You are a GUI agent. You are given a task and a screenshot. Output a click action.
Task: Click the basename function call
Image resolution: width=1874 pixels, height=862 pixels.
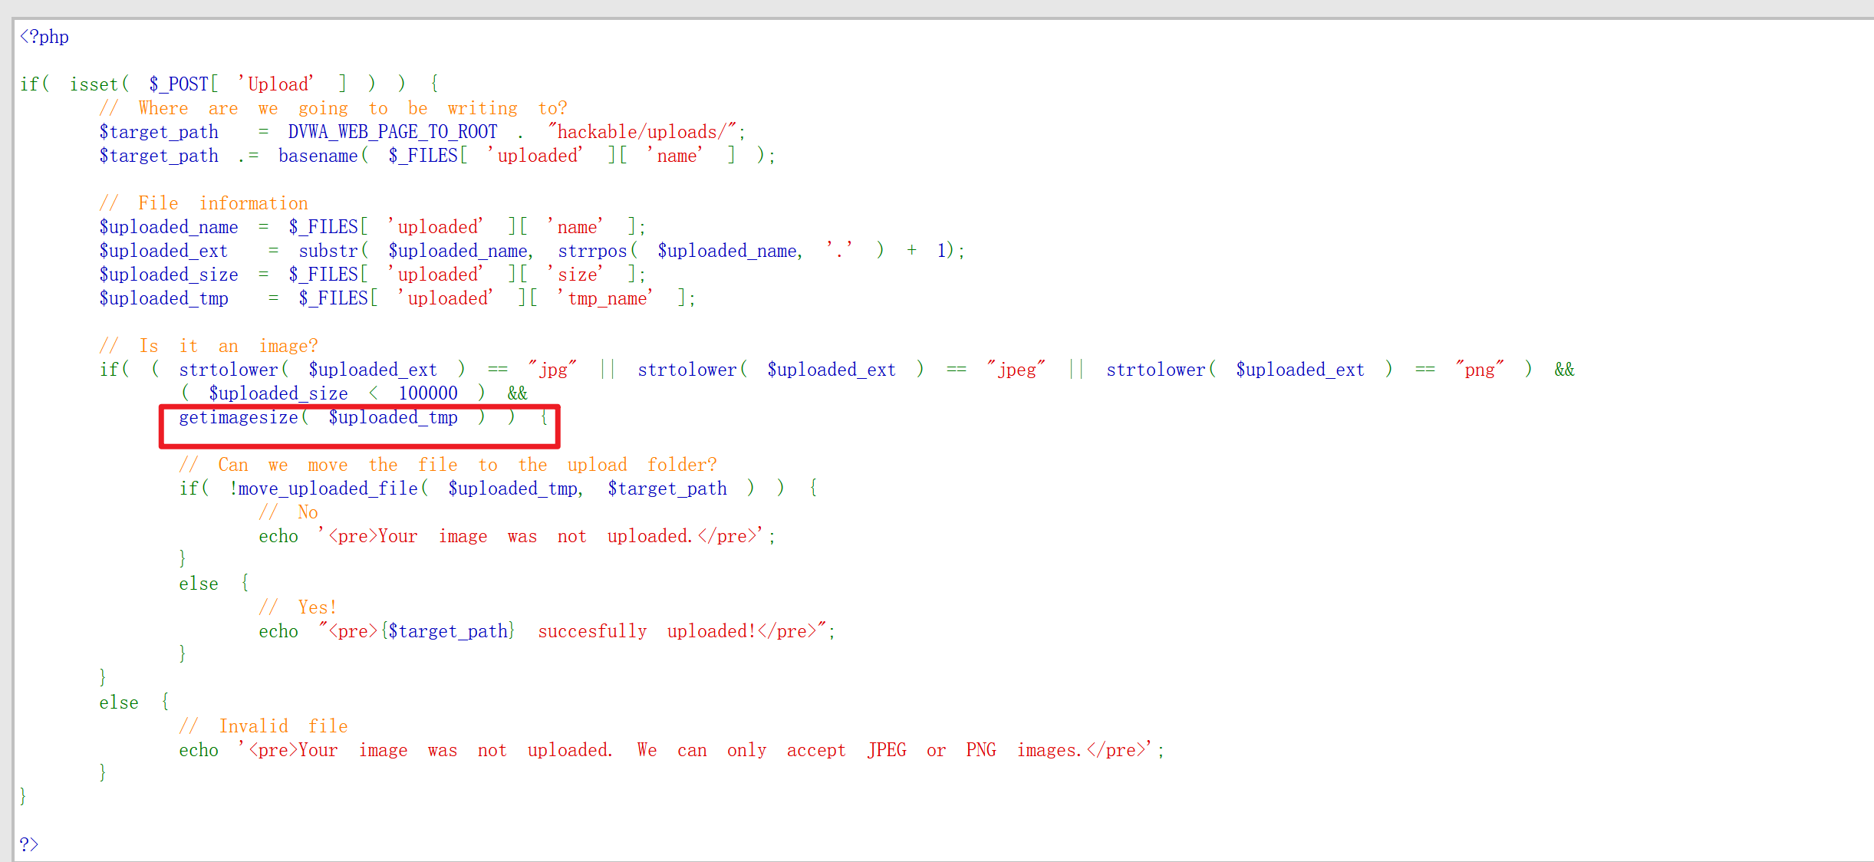[318, 156]
